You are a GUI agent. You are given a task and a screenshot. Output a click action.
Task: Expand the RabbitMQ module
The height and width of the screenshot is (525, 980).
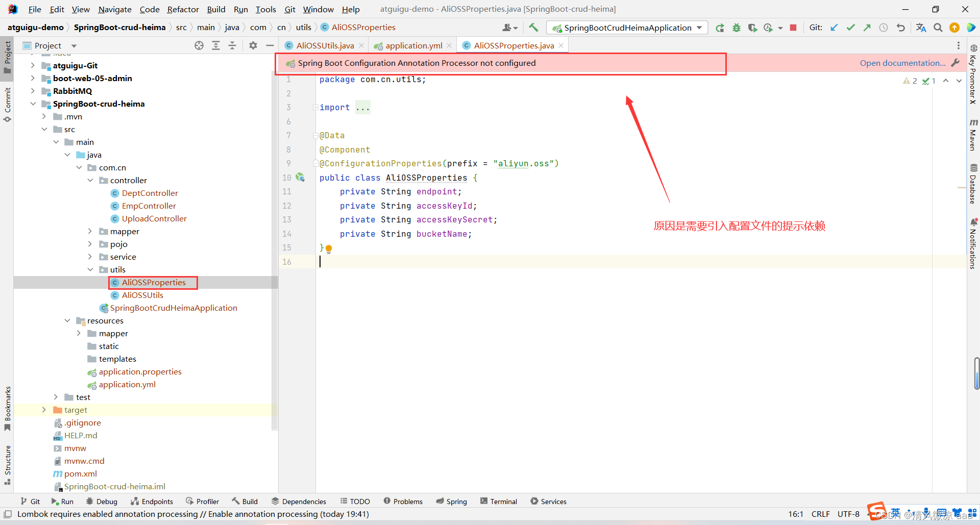(x=33, y=91)
